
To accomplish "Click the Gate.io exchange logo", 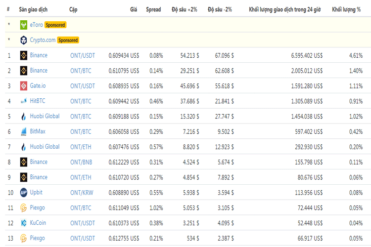I will click(24, 86).
